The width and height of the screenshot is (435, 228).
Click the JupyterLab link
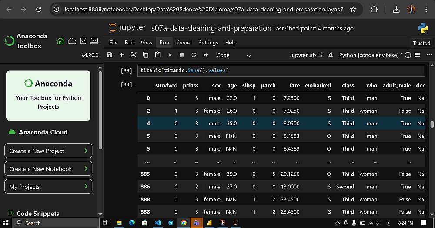(x=306, y=55)
